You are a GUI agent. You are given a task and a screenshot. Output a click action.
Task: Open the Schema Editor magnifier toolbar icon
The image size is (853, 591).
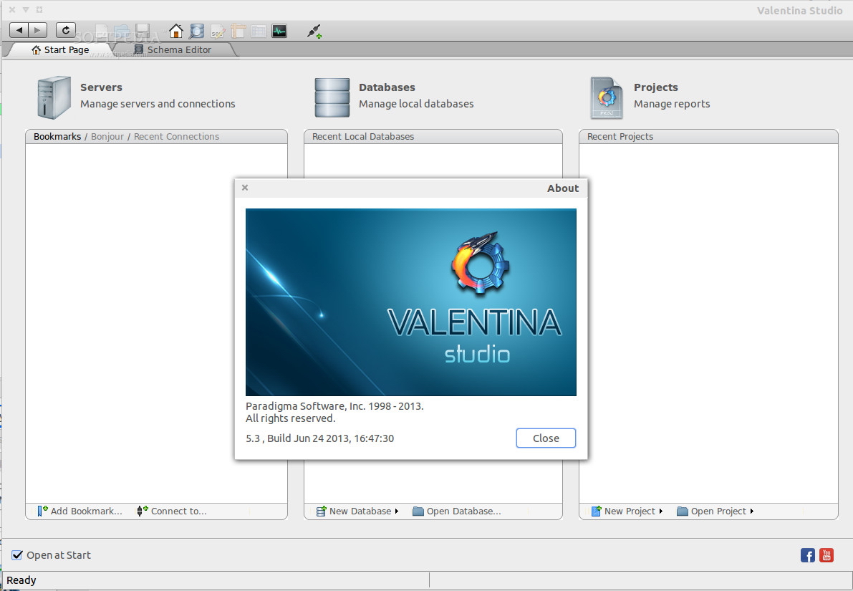[197, 31]
